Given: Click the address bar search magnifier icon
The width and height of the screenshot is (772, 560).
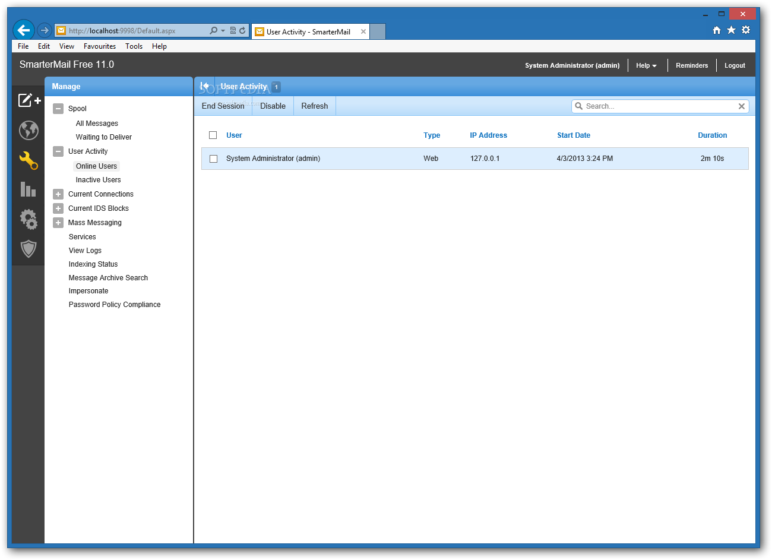Looking at the screenshot, I should (x=213, y=30).
